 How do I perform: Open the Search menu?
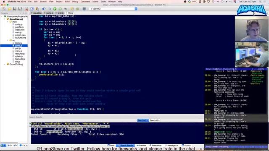click(x=43, y=2)
